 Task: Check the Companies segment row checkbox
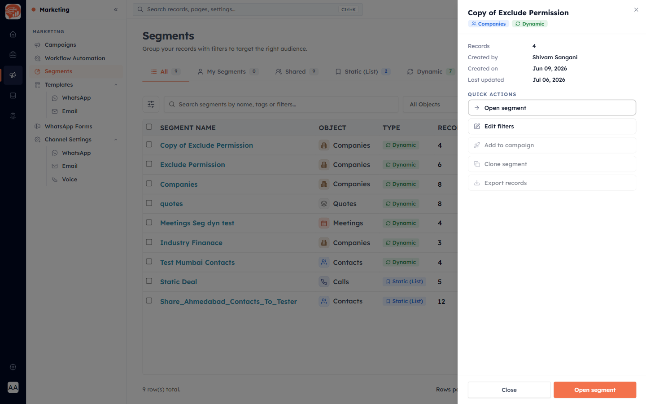point(149,184)
